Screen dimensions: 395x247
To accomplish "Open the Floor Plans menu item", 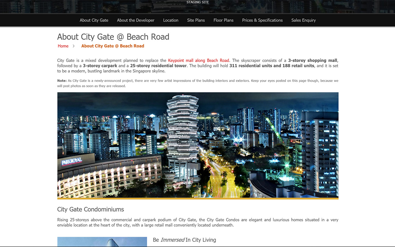I will point(224,20).
